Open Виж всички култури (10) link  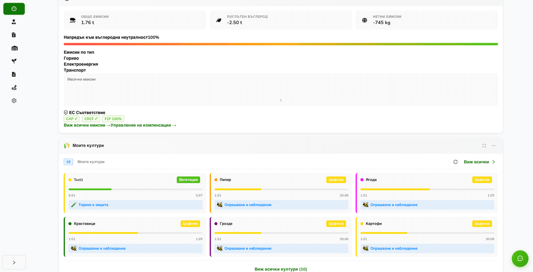[281, 269]
